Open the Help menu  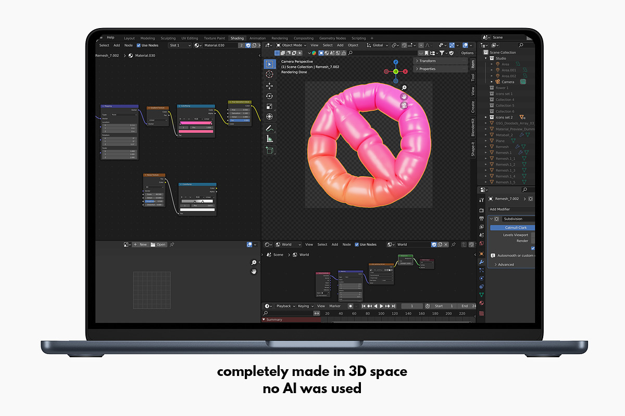pyautogui.click(x=110, y=37)
